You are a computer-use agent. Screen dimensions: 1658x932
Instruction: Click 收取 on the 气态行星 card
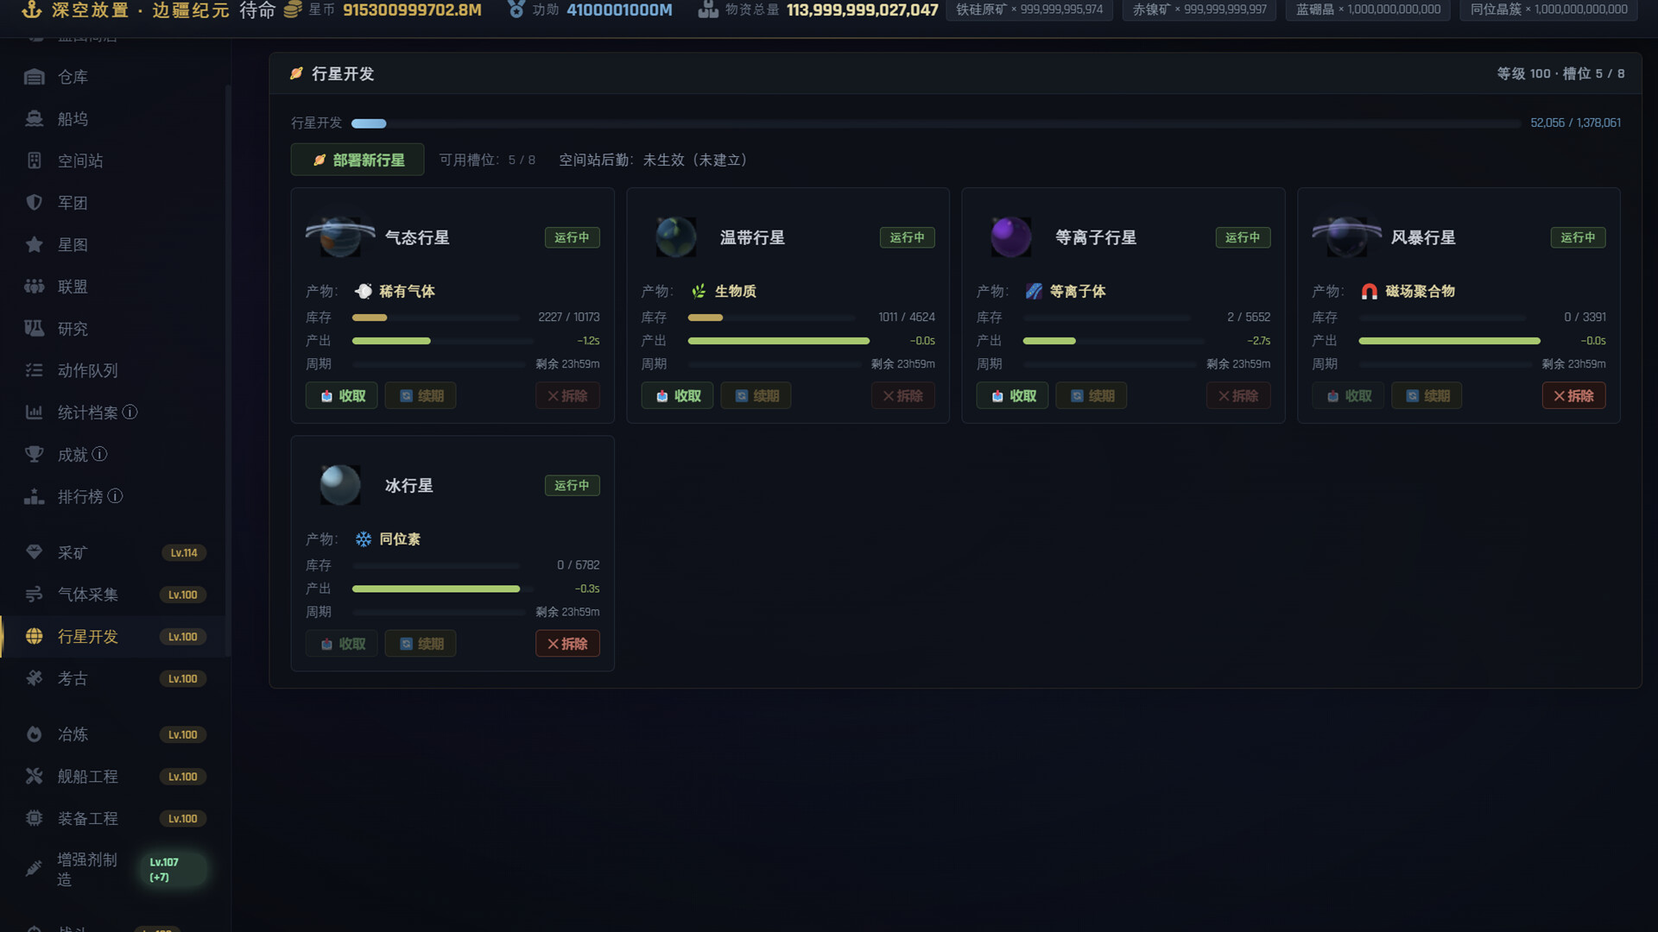click(x=342, y=396)
